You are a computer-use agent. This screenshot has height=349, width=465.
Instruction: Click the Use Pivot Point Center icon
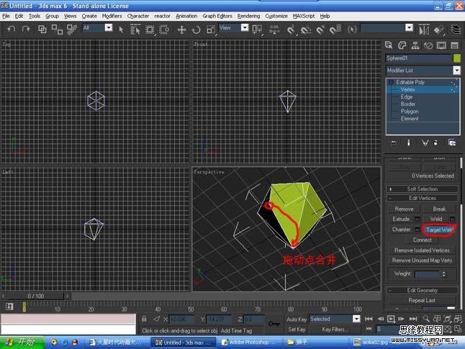tap(257, 30)
